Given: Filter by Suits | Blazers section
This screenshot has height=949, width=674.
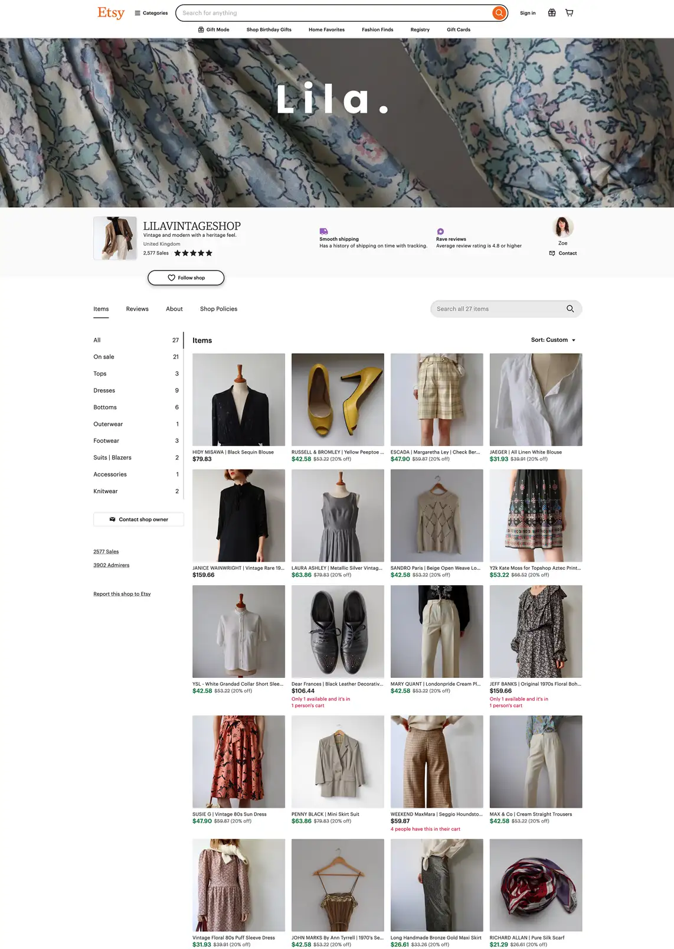Looking at the screenshot, I should click(x=136, y=458).
